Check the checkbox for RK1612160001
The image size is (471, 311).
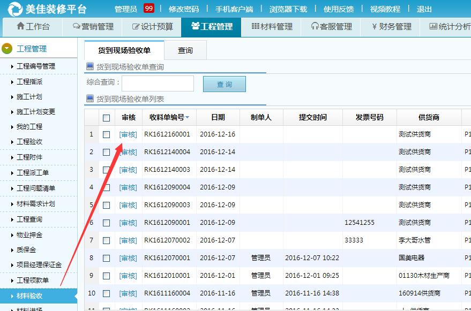click(x=106, y=134)
